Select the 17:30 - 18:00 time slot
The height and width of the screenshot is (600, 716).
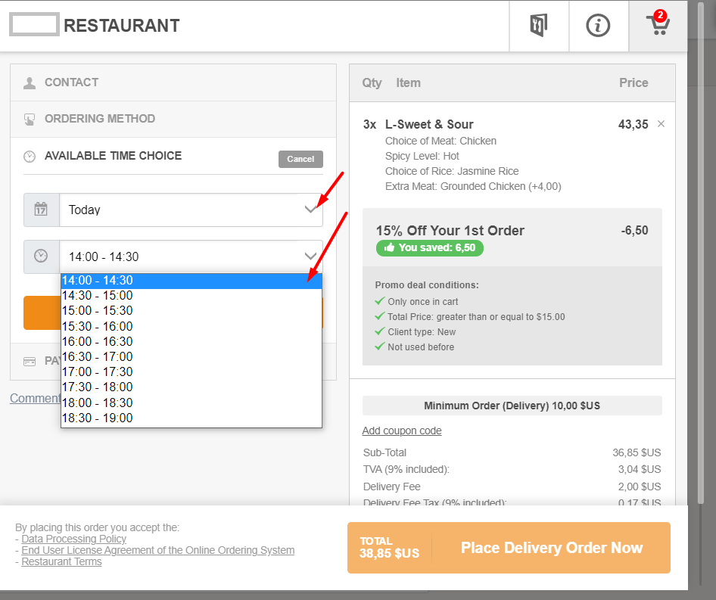(x=191, y=387)
